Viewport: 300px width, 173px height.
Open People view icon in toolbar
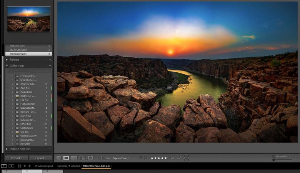tap(90, 158)
